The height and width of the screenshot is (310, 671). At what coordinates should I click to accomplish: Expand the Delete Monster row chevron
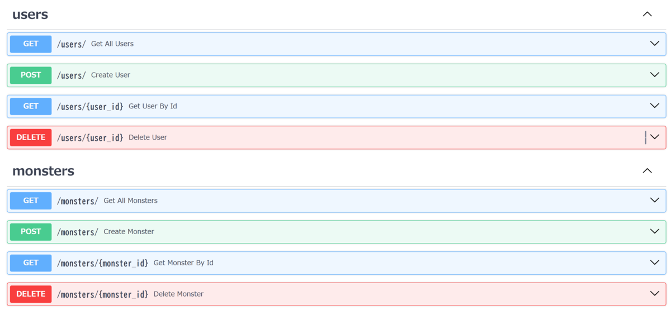pos(654,294)
